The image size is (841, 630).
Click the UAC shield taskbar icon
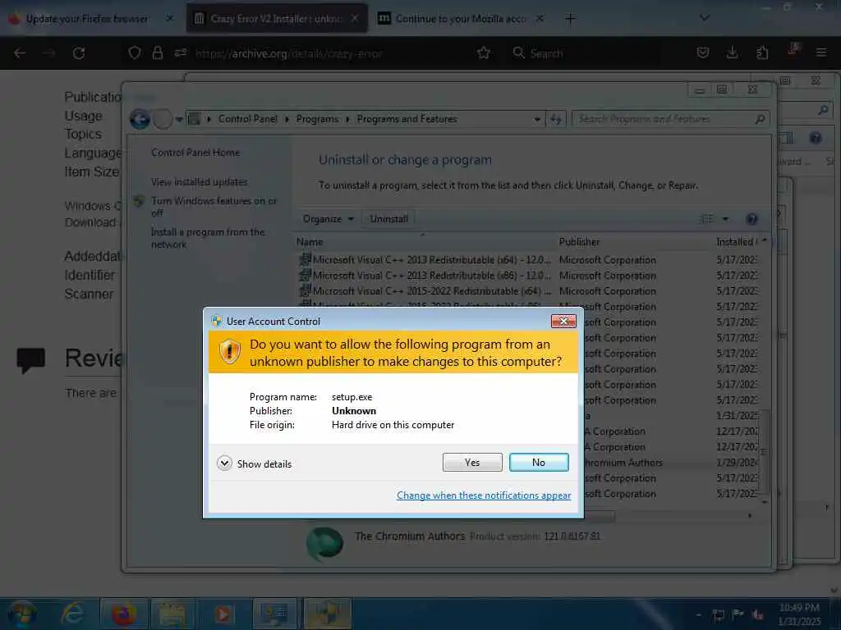pyautogui.click(x=327, y=614)
